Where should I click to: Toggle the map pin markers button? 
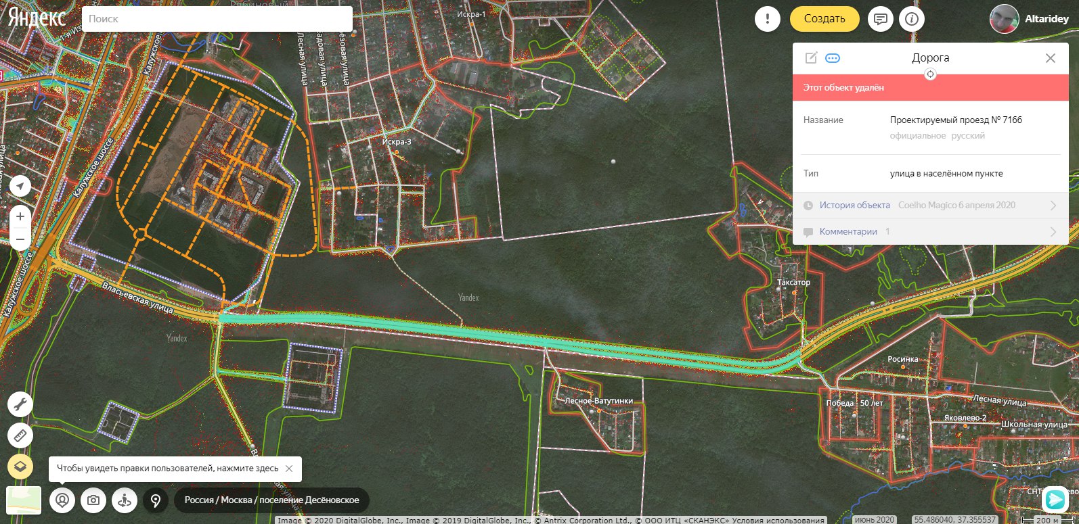[x=156, y=500]
